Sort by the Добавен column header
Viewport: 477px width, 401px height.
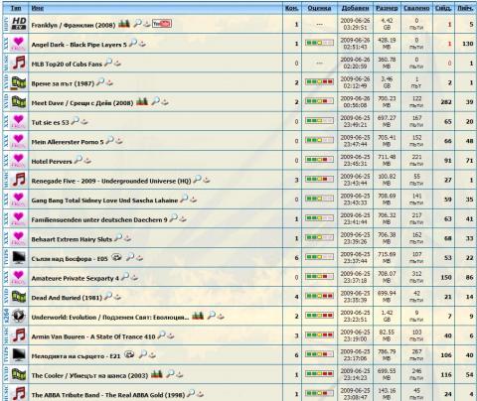click(x=355, y=8)
